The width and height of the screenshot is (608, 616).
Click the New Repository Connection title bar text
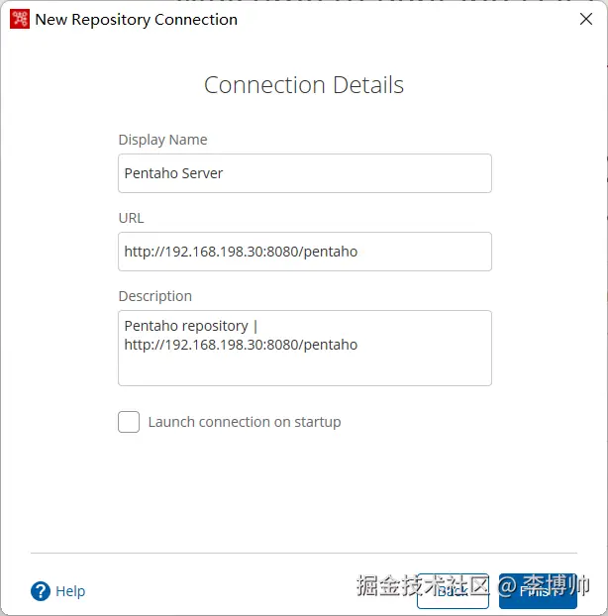[137, 19]
